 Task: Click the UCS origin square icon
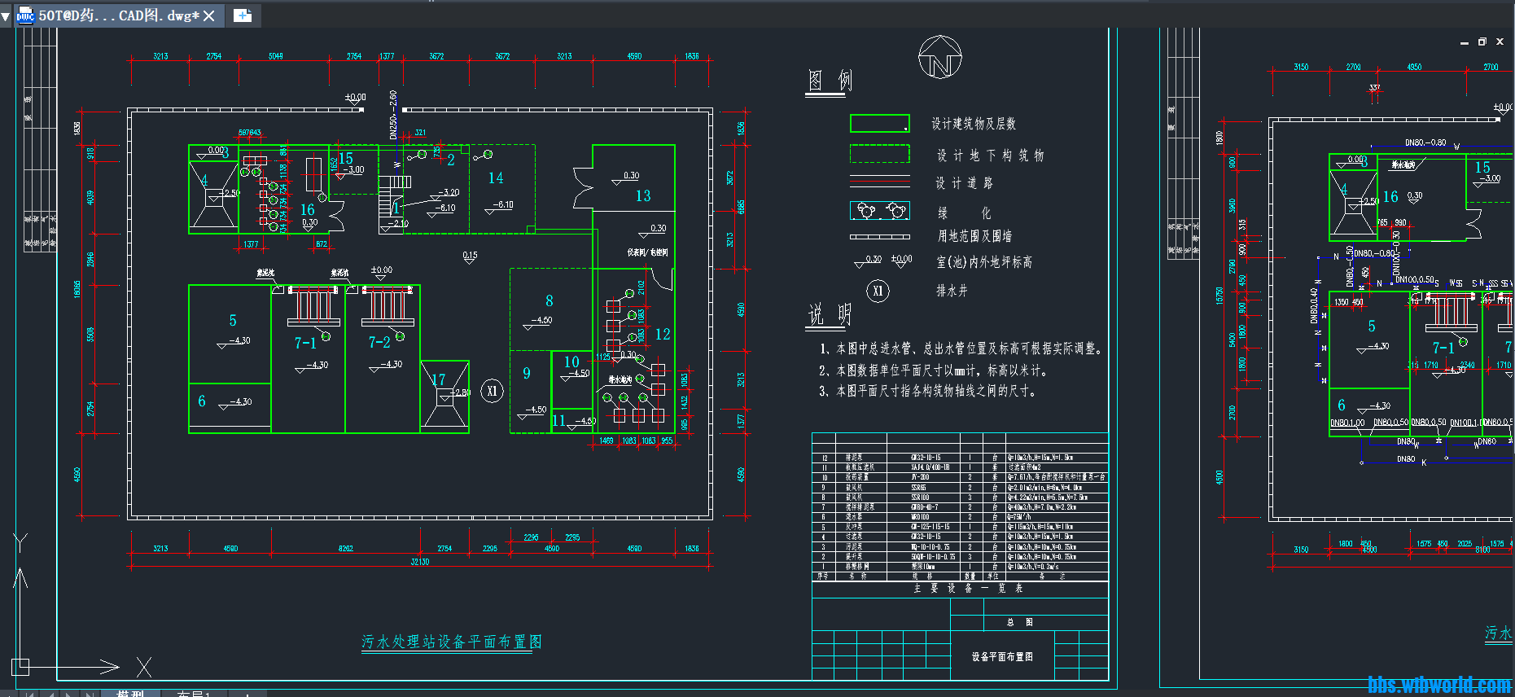20,667
